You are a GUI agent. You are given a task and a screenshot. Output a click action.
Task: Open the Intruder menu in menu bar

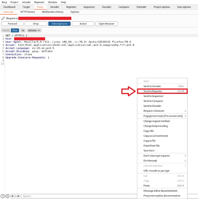coord(26,2)
